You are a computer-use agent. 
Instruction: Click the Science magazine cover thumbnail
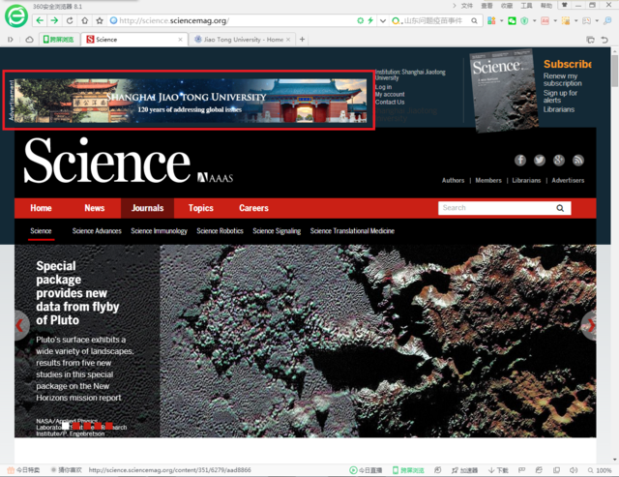503,90
